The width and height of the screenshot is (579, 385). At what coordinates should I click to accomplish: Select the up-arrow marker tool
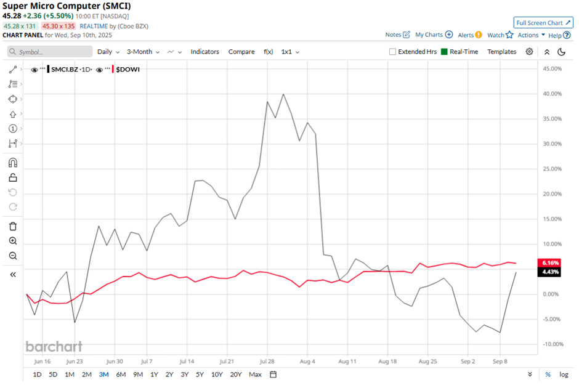point(13,114)
